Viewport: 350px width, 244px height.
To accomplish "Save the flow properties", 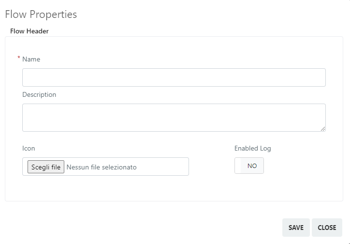I will [296, 228].
